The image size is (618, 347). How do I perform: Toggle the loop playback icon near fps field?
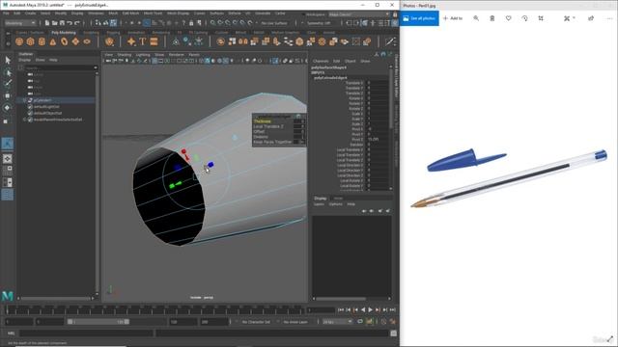[x=360, y=322]
